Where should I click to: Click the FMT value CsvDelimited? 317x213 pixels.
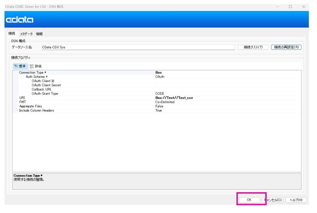165,102
